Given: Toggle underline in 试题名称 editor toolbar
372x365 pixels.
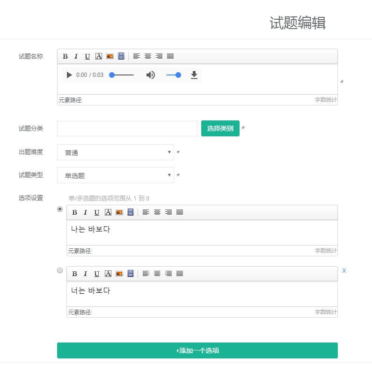Looking at the screenshot, I should [x=88, y=56].
